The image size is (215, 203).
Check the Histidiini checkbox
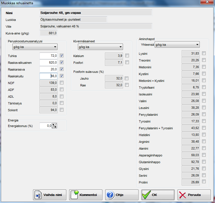tap(204, 135)
